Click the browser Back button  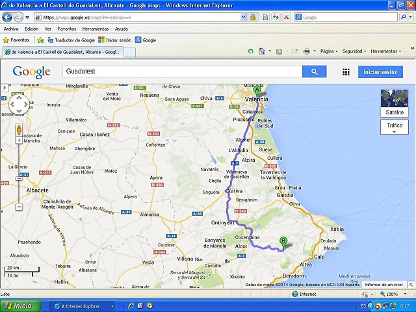[7, 18]
